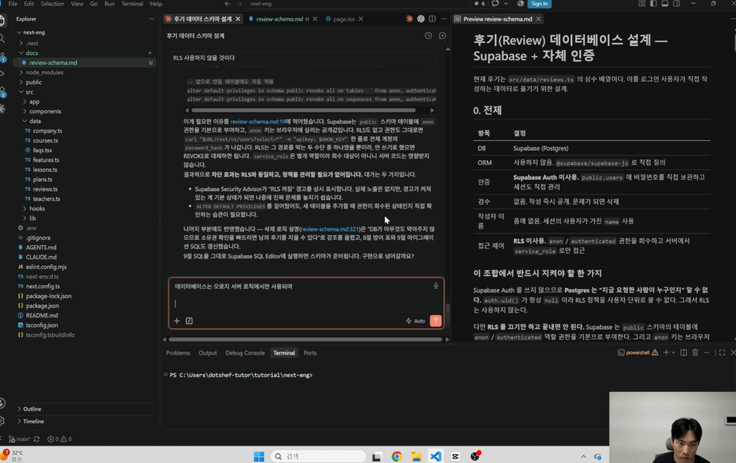736x463 pixels.
Task: Split the editor with the split icon
Action: point(432,19)
